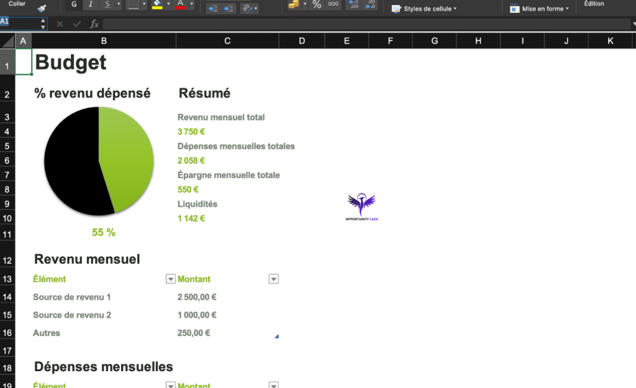Click into the formula bar
Image resolution: width=636 pixels, height=388 pixels.
point(366,24)
